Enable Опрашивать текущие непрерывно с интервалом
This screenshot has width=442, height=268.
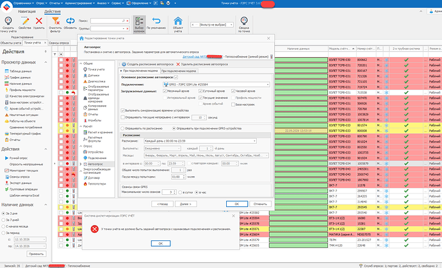(123, 117)
